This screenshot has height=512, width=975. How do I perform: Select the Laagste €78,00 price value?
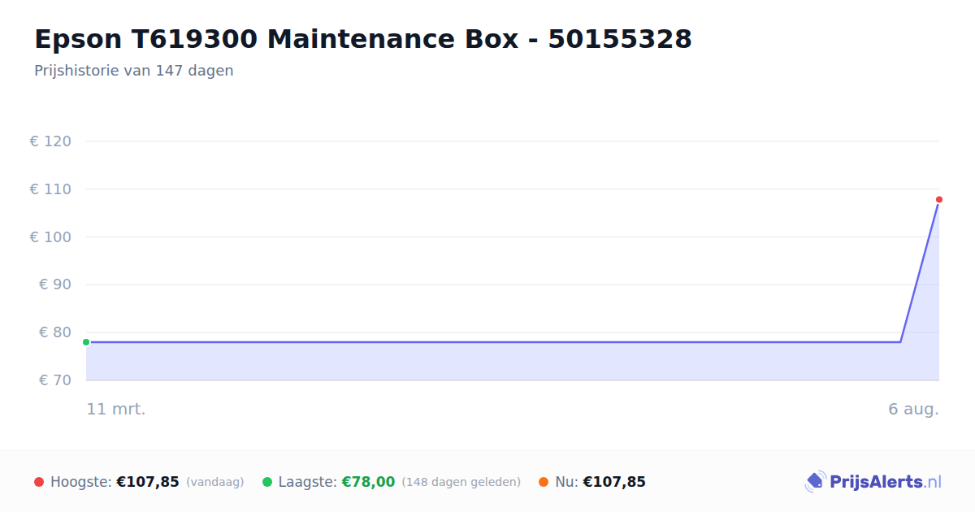coord(368,482)
